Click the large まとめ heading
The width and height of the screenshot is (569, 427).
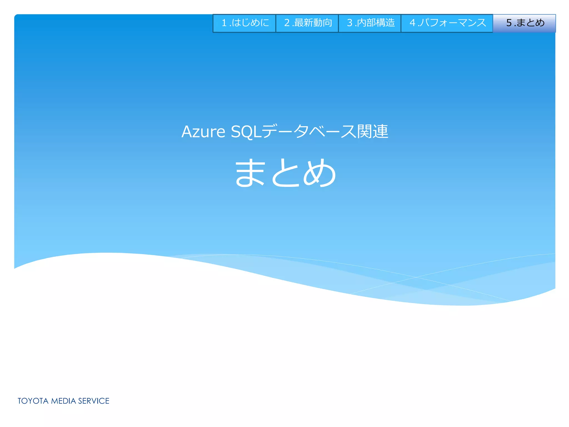coord(286,173)
